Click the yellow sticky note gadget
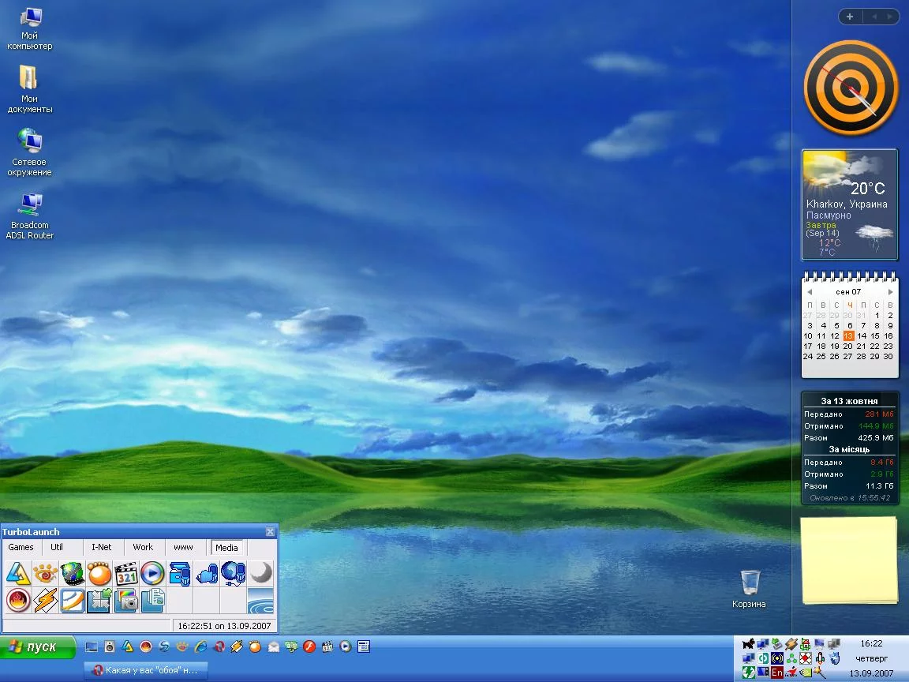909x682 pixels. (849, 560)
